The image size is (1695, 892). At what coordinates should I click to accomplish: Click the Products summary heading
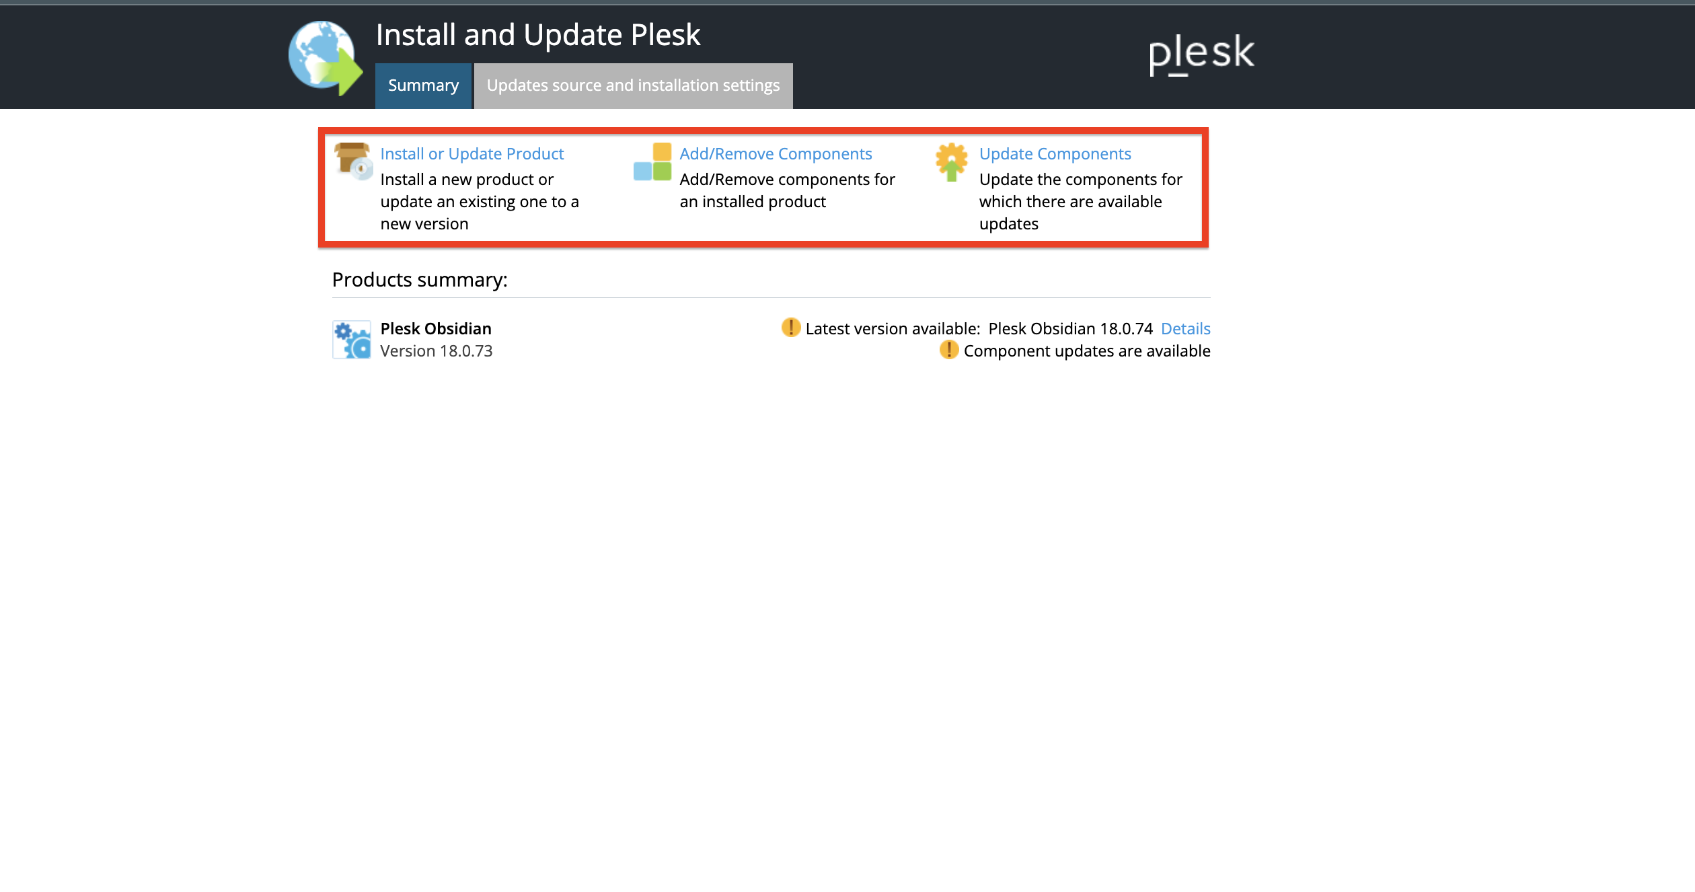420,280
